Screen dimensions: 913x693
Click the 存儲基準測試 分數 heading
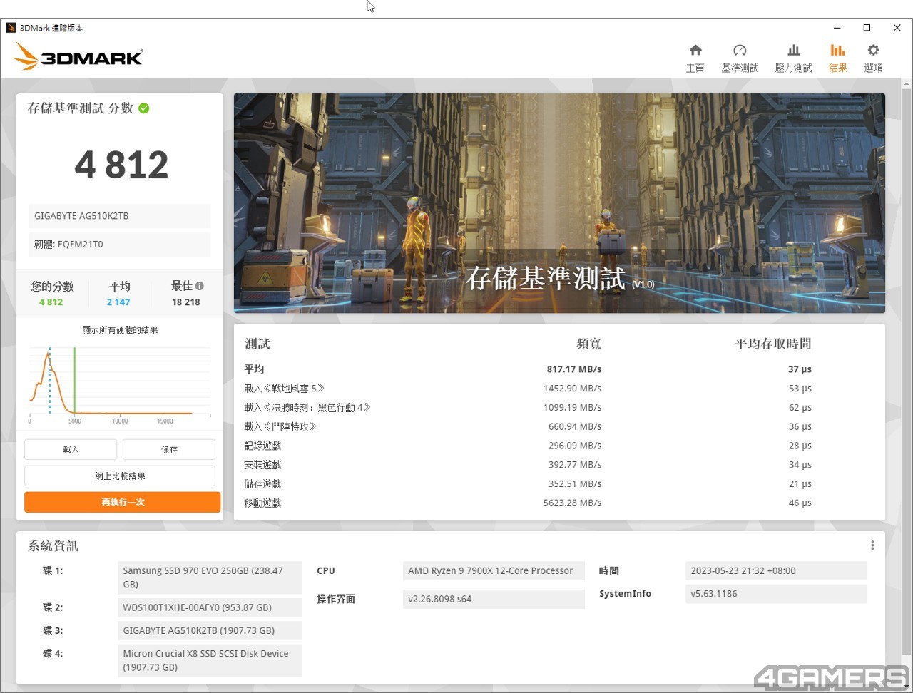tap(80, 108)
